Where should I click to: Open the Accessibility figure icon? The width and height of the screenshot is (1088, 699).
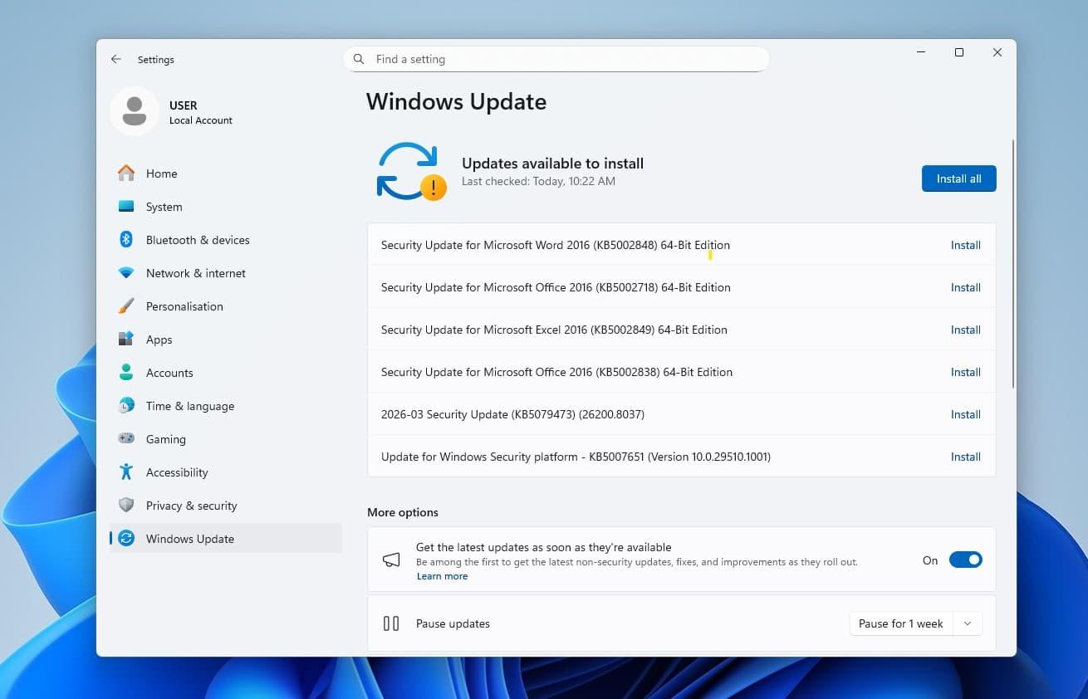pyautogui.click(x=126, y=472)
